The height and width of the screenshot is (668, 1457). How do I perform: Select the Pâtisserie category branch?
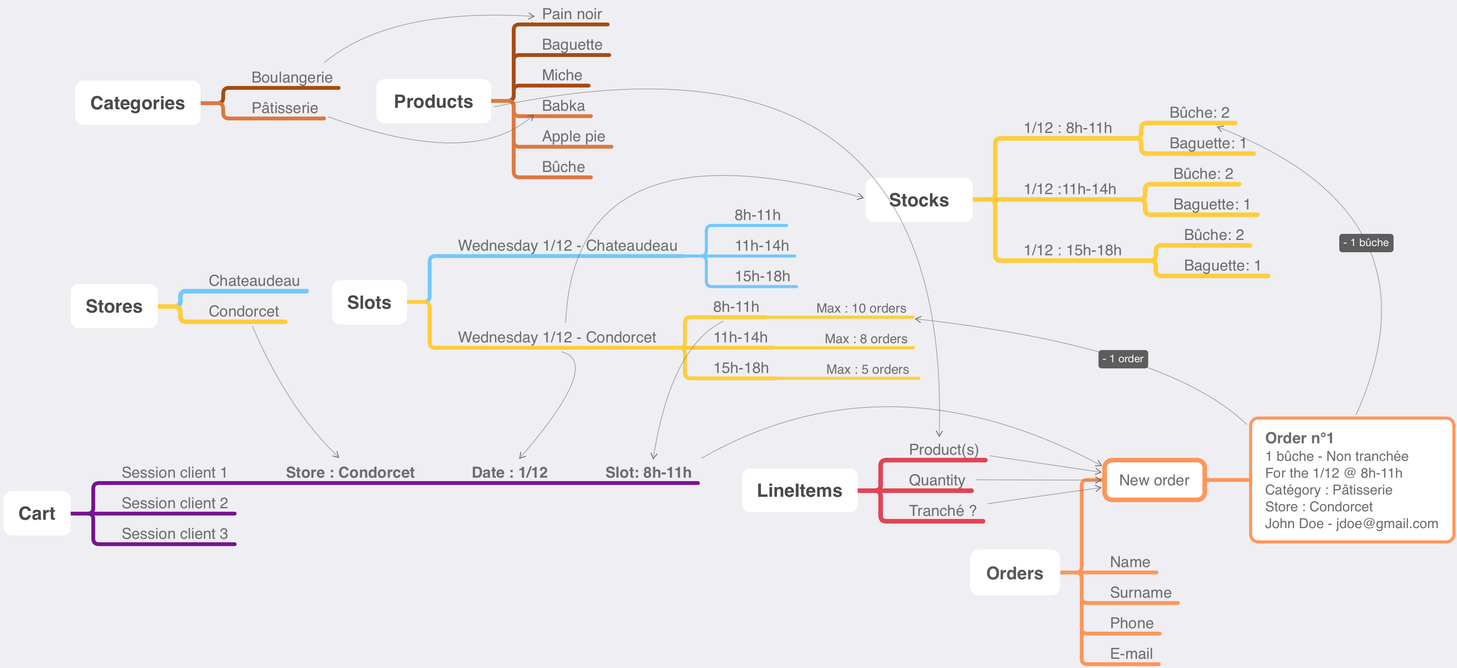(x=284, y=108)
